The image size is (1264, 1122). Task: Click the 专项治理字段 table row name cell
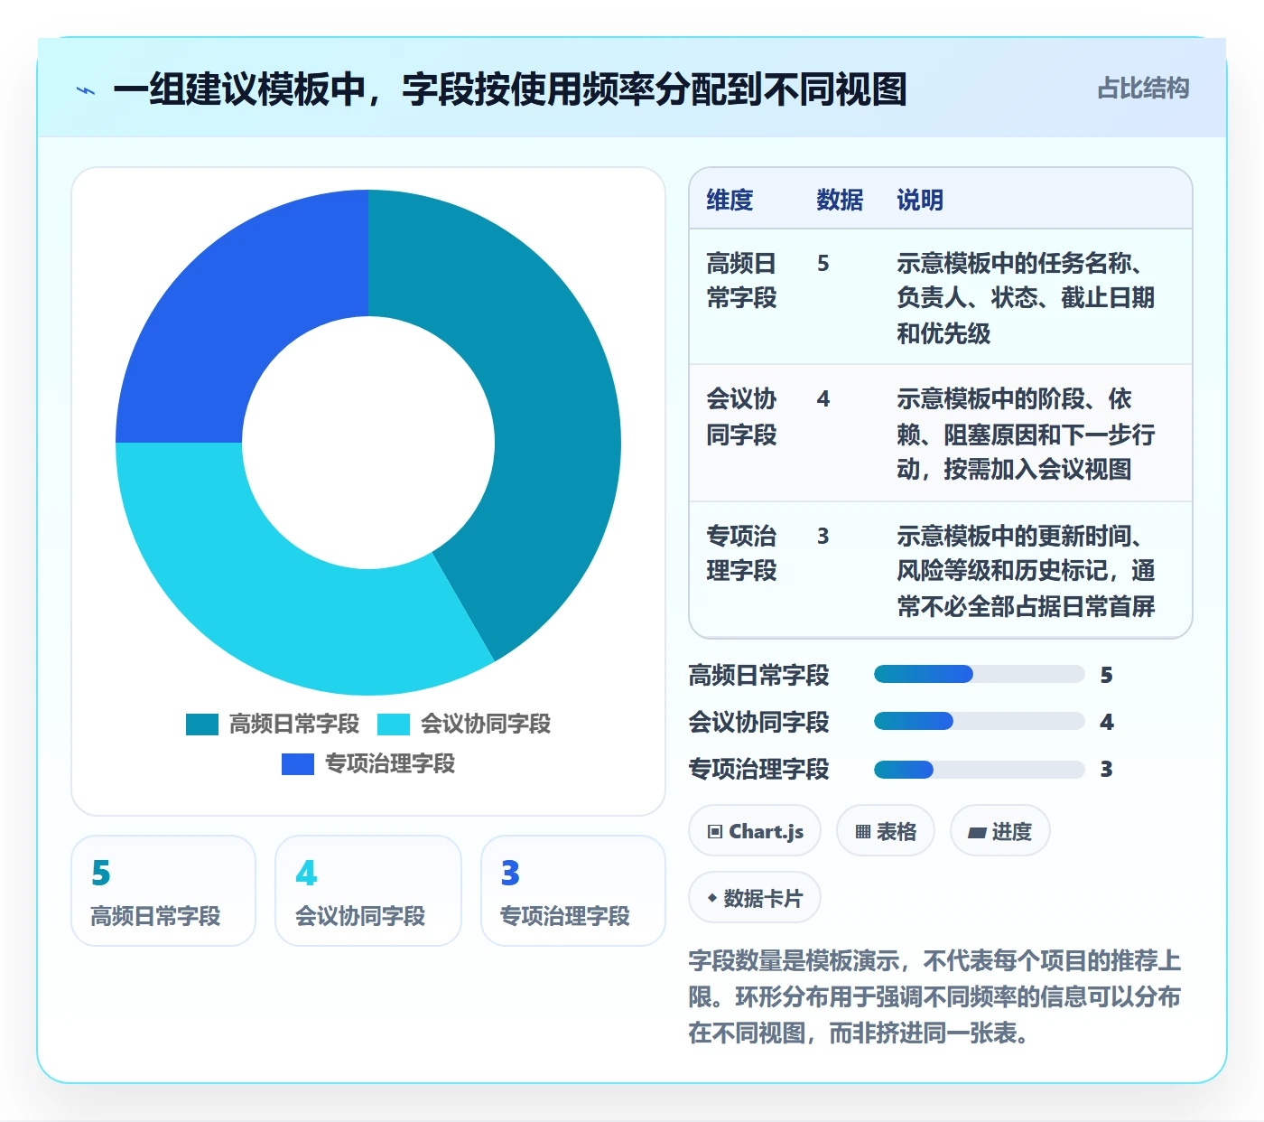click(x=742, y=553)
